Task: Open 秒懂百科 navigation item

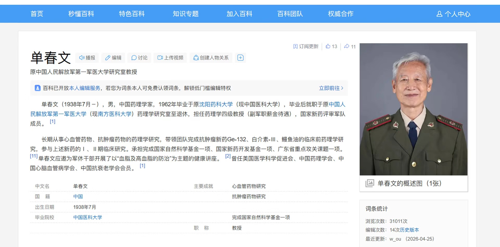Action: click(81, 14)
